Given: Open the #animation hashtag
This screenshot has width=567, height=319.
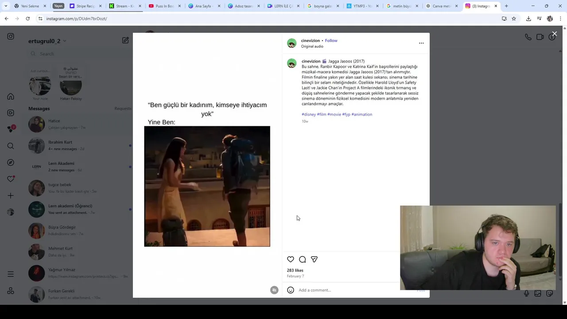Looking at the screenshot, I should [362, 114].
